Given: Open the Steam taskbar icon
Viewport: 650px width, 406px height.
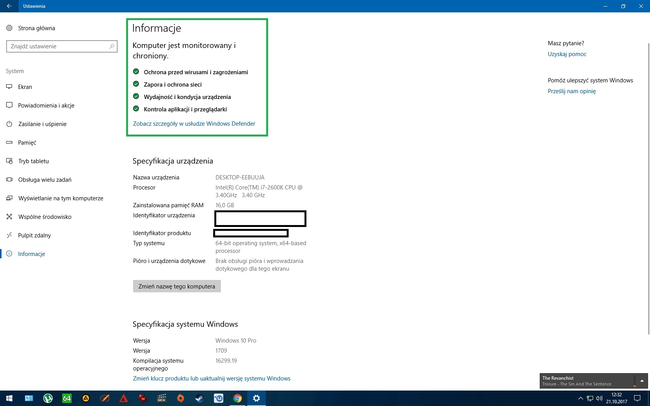Looking at the screenshot, I should point(200,398).
